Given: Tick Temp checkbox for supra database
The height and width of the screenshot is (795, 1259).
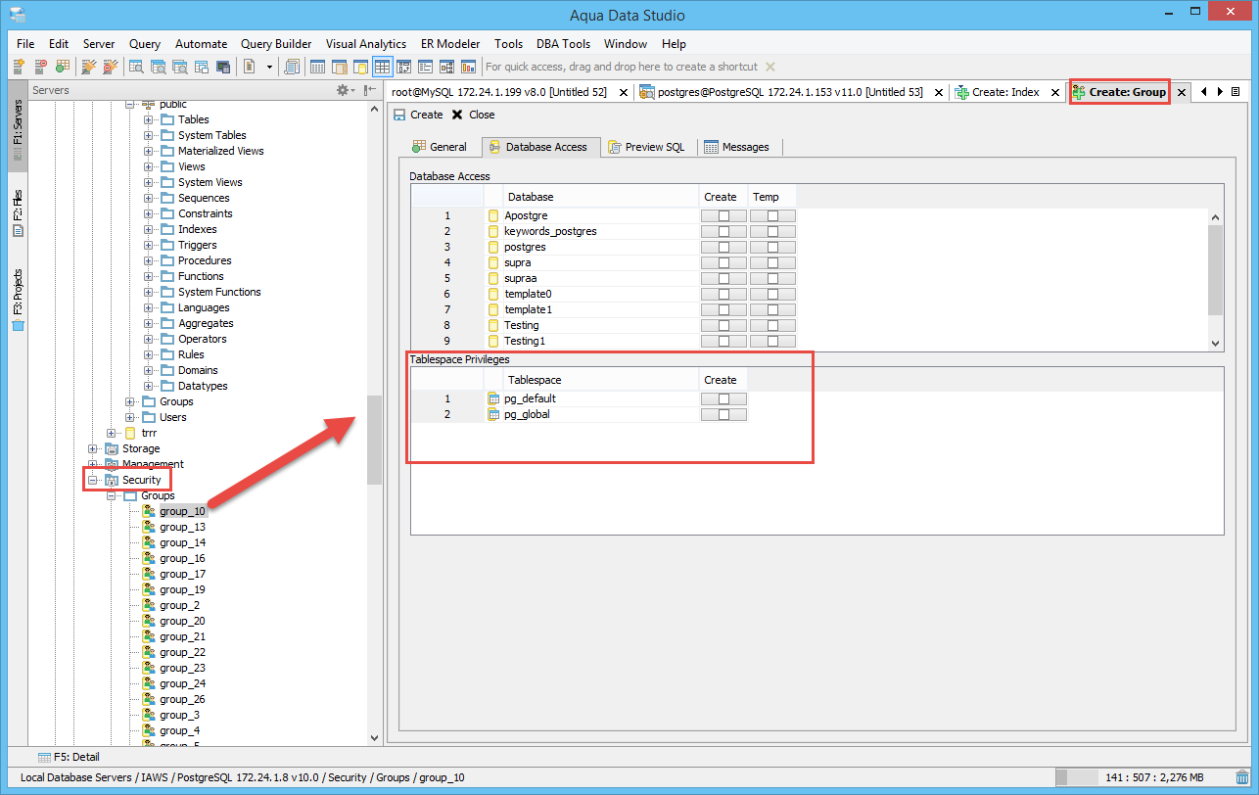Looking at the screenshot, I should click(x=772, y=262).
